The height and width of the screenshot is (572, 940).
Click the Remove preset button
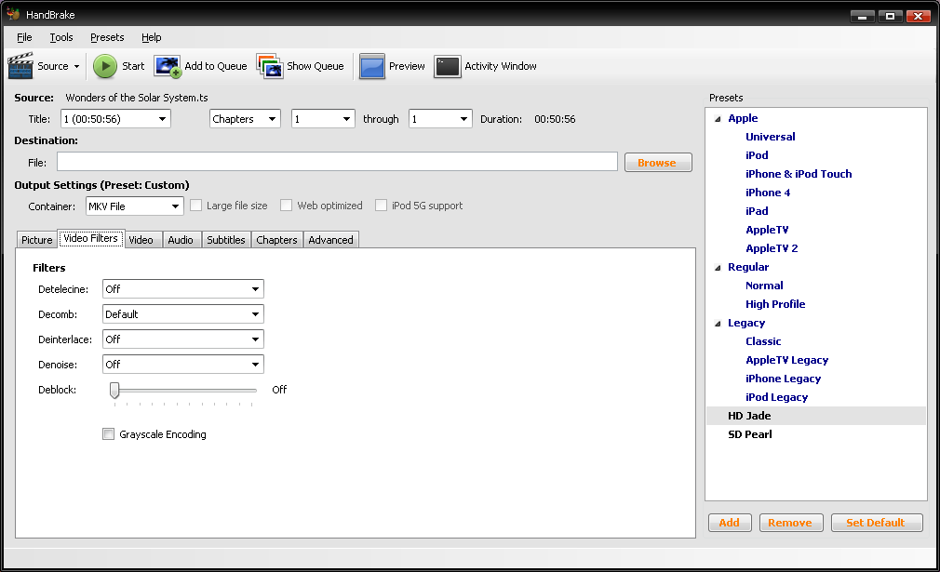click(791, 523)
